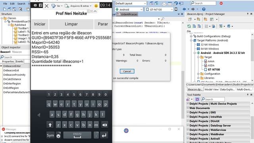Click the Project Manager folder view icon

tap(206, 19)
